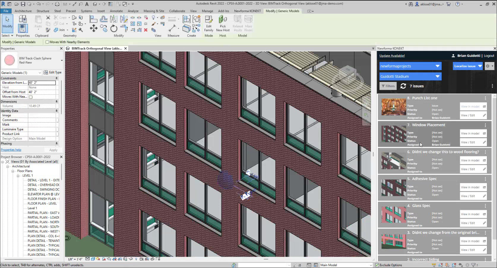Viewport: 497px width, 268px height.
Task: Refresh the KONEKT issues list
Action: 403,86
